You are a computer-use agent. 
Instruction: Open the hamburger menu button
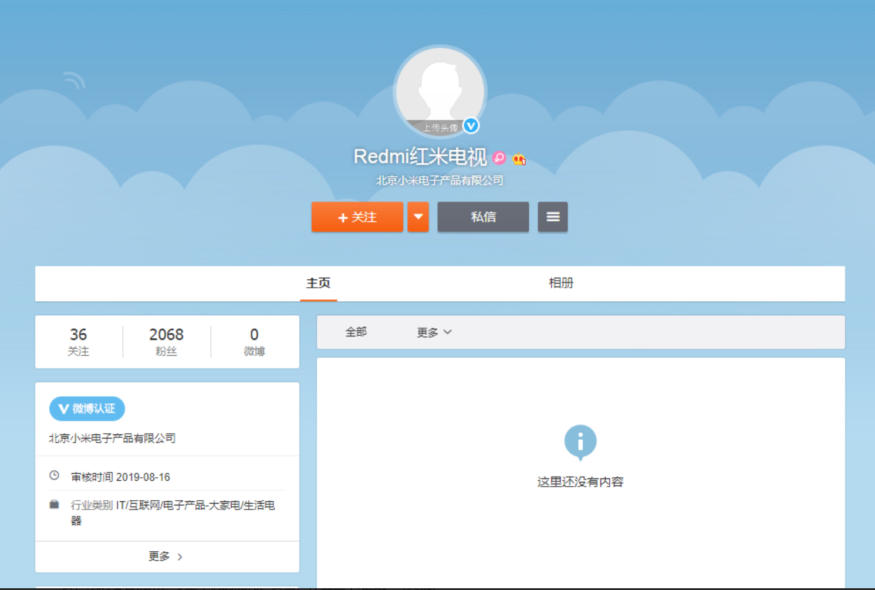pos(553,217)
